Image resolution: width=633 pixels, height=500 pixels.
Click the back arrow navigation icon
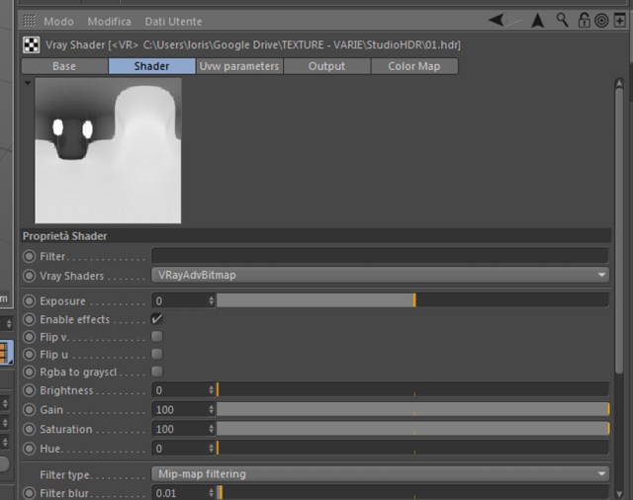(497, 20)
